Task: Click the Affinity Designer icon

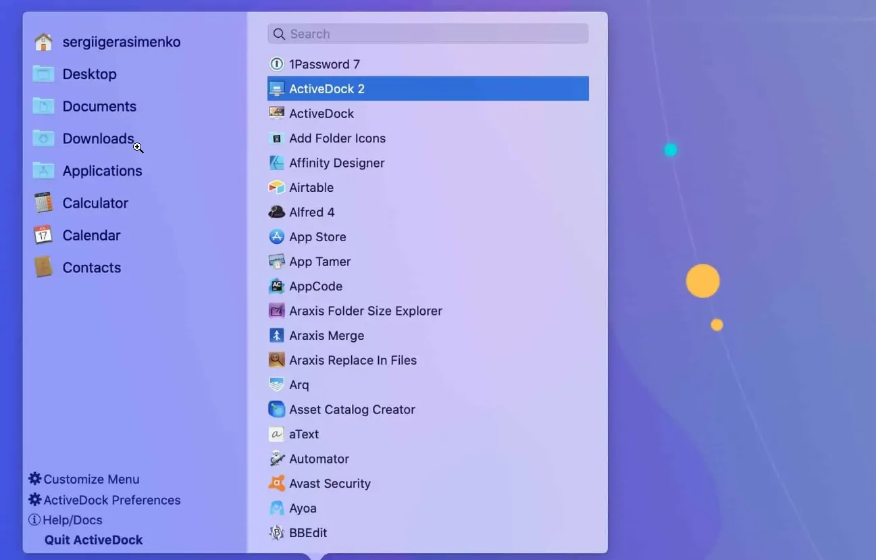Action: (x=276, y=163)
